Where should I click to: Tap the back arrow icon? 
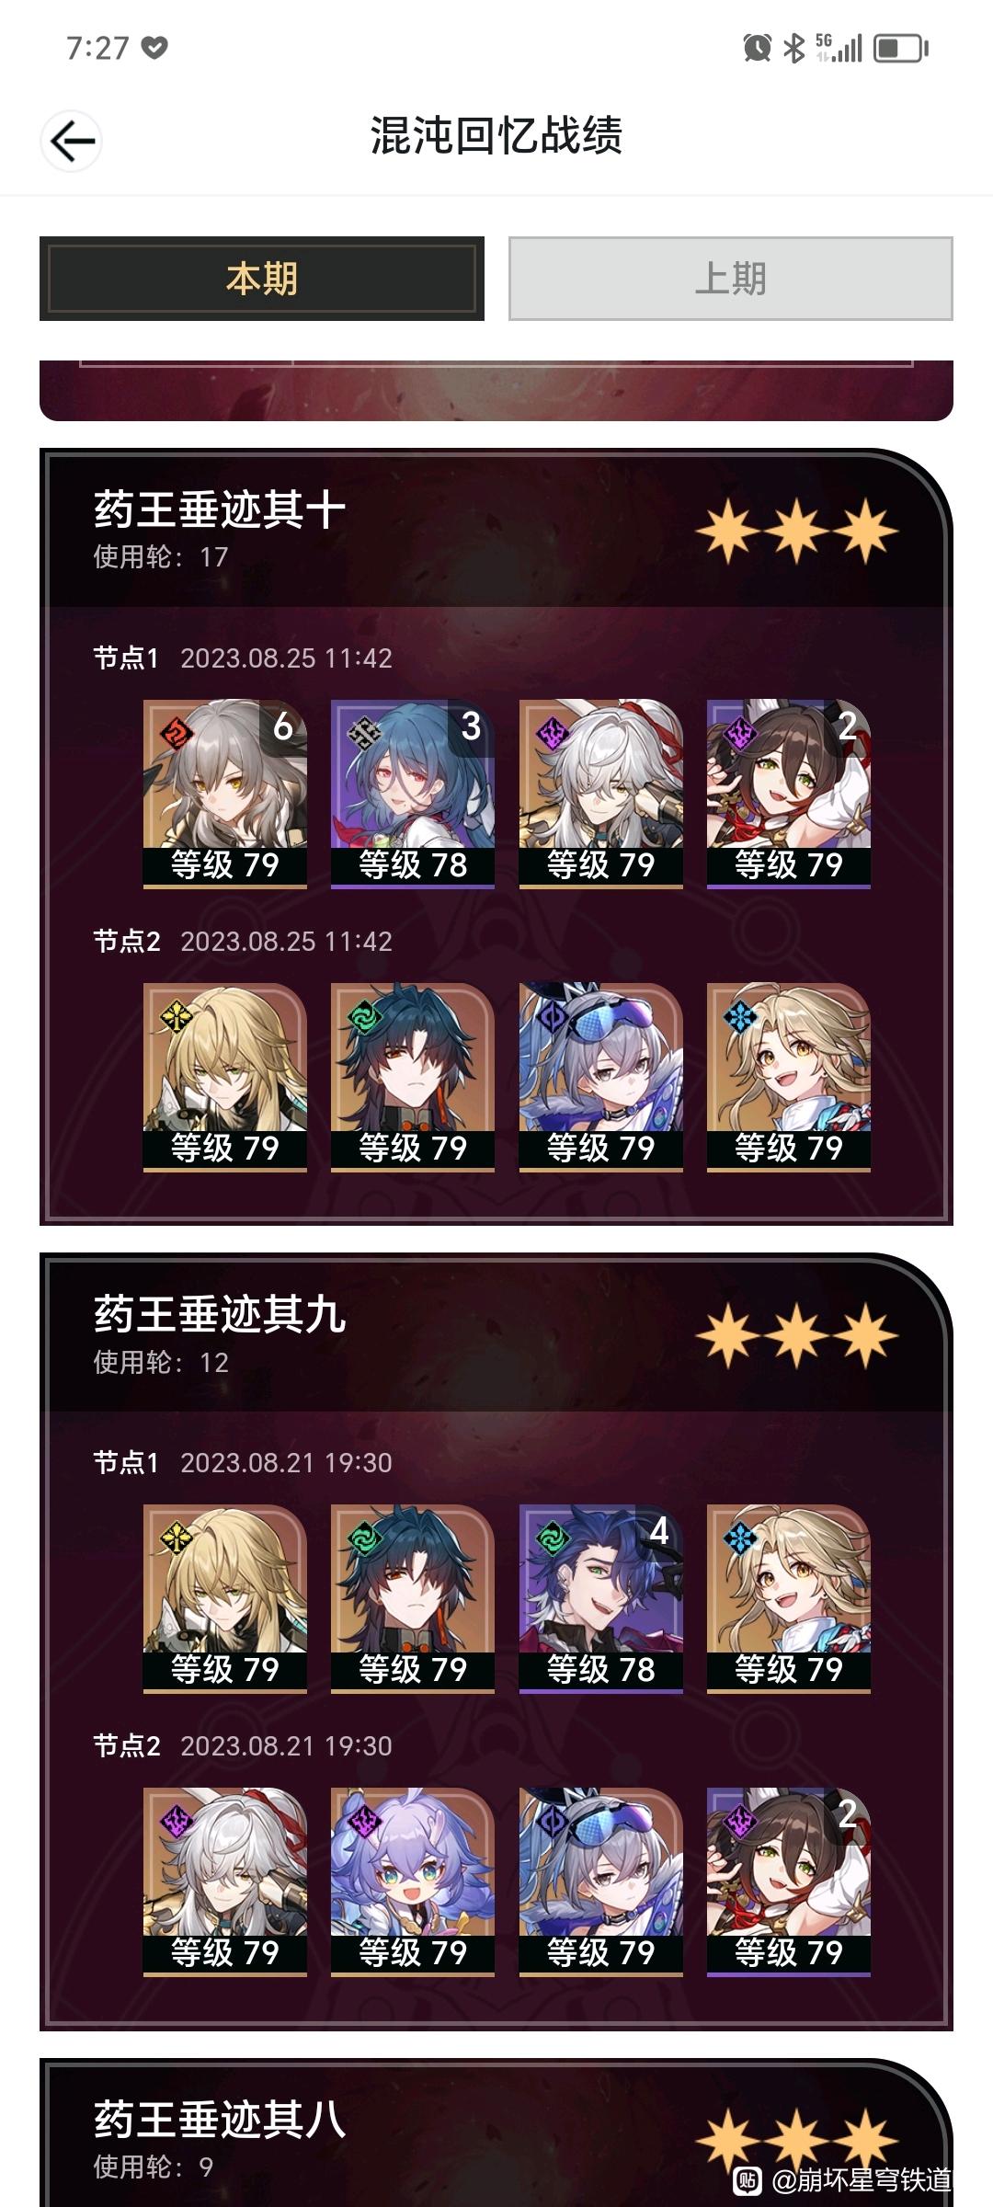71,141
